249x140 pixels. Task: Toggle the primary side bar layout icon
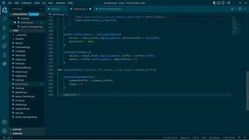pyautogui.click(x=214, y=3)
